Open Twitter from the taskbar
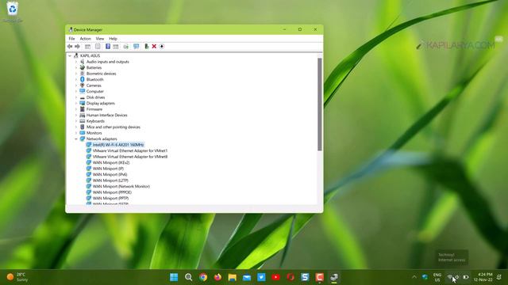Viewport: 508px width, 285px height. pyautogui.click(x=261, y=277)
